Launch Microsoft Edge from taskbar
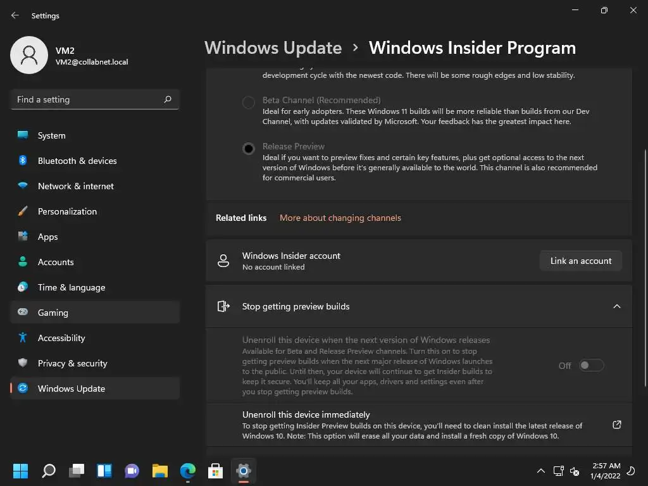 187,471
